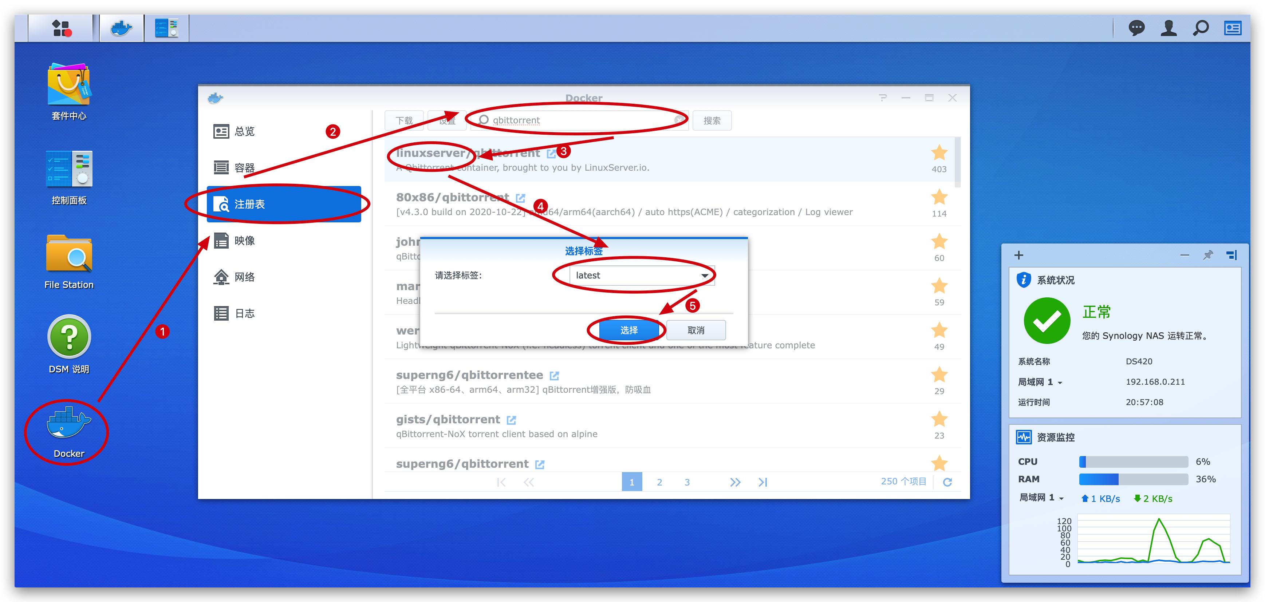Click the Cancel button in tag dialog
Screen dimensions: 1265x602
(x=695, y=330)
